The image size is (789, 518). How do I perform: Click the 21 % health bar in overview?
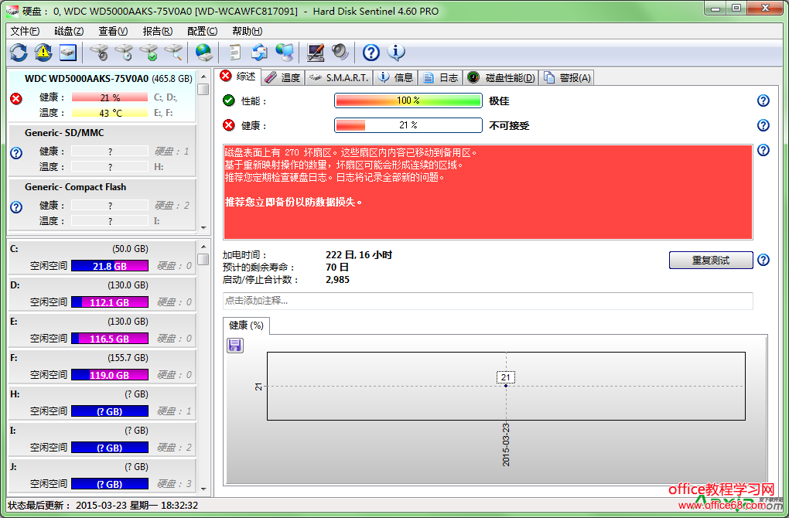click(408, 125)
